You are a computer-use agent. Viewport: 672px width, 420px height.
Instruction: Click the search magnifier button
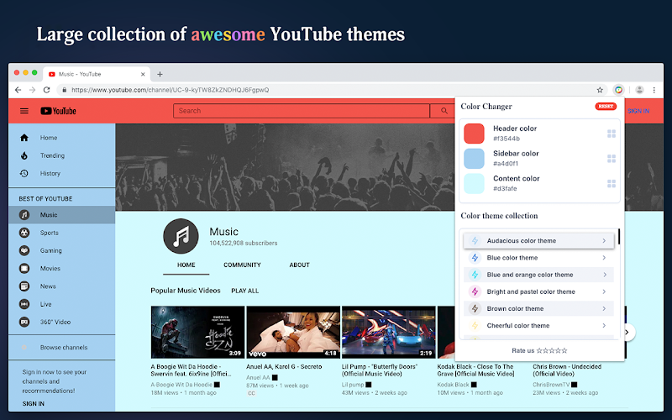(x=444, y=111)
